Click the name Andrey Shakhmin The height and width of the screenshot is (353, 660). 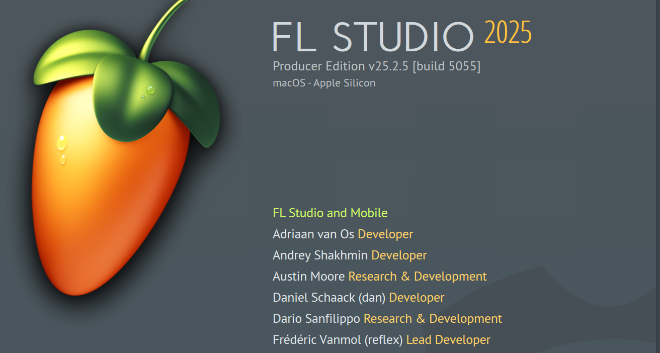320,255
